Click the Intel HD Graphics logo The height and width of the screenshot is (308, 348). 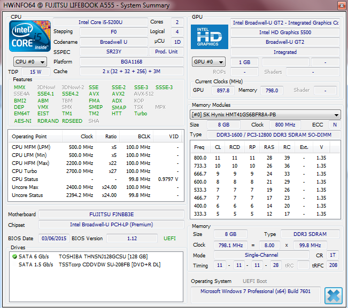coord(210,37)
